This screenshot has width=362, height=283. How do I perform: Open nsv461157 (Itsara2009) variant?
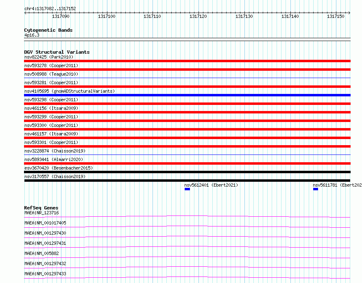pyautogui.click(x=51, y=134)
